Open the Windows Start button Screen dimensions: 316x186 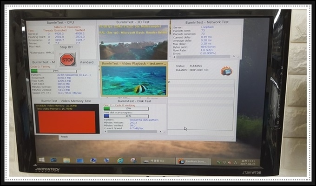tap(42, 160)
